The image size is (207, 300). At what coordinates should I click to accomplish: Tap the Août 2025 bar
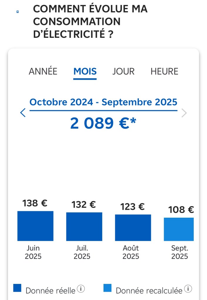point(133,228)
